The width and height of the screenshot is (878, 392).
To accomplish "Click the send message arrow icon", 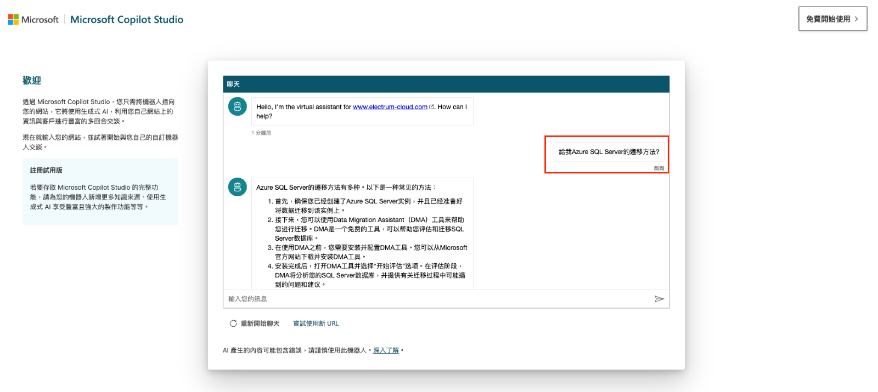I will (659, 299).
